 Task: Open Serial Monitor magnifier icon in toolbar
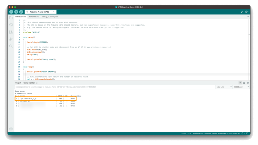(x=247, y=12)
